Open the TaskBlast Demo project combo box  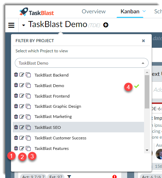point(82,63)
